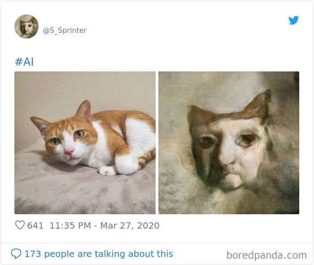The height and width of the screenshot is (265, 314).
Task: Click the Mar 27, 2020 date
Action: (130, 225)
